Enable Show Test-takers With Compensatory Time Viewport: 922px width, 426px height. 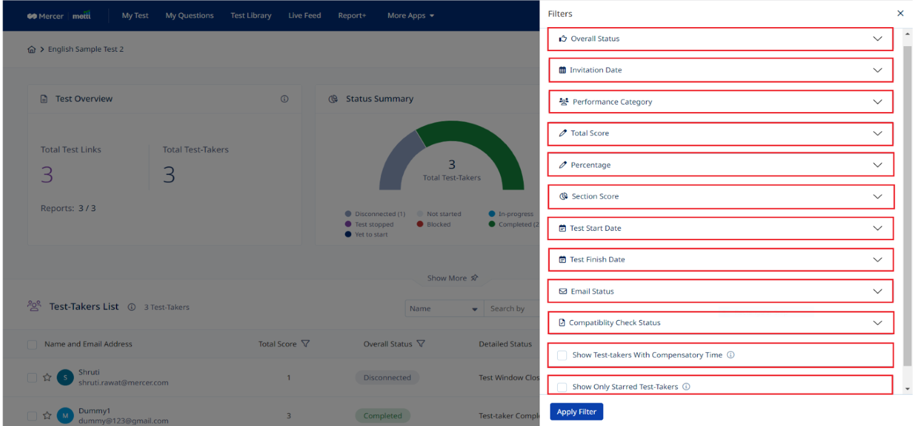561,355
